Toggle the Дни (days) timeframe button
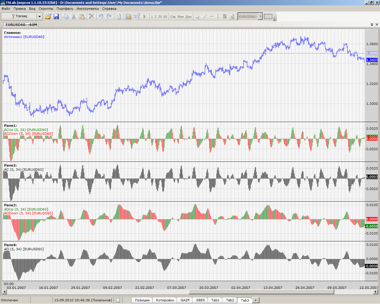 point(188,17)
